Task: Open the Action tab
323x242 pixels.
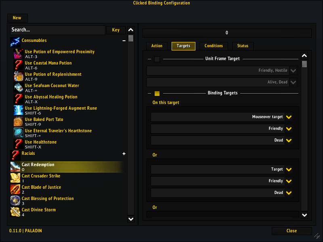Action: click(x=157, y=46)
